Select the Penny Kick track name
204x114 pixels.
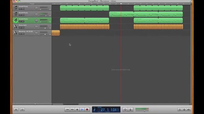[23, 25]
